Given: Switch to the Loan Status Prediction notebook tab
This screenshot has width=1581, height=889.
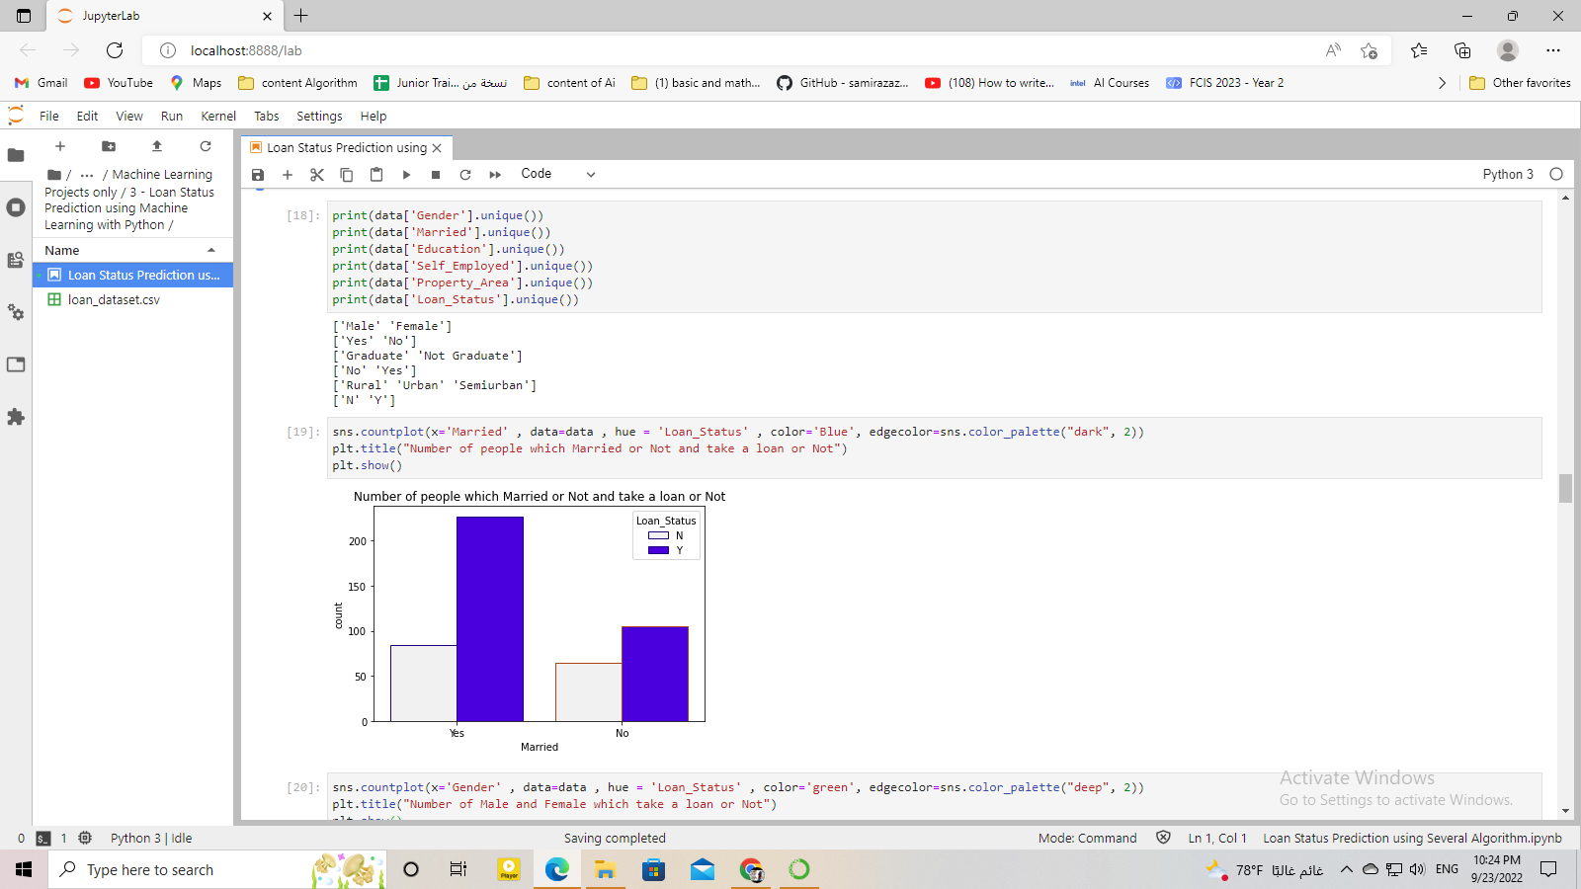Looking at the screenshot, I should click(x=346, y=147).
